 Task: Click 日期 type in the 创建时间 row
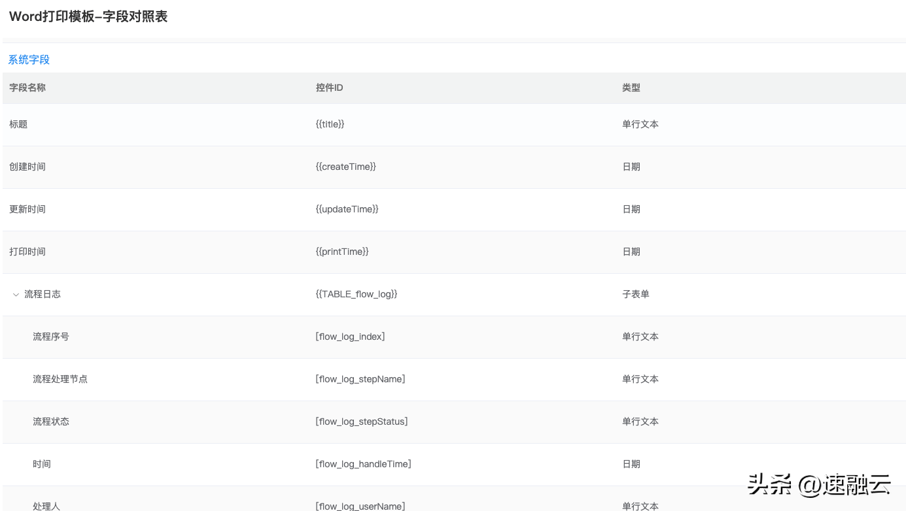point(631,167)
